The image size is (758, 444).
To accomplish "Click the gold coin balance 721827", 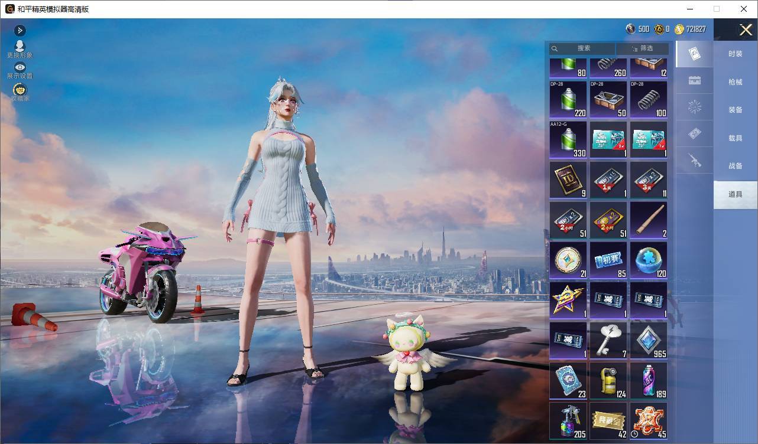I will tap(690, 29).
